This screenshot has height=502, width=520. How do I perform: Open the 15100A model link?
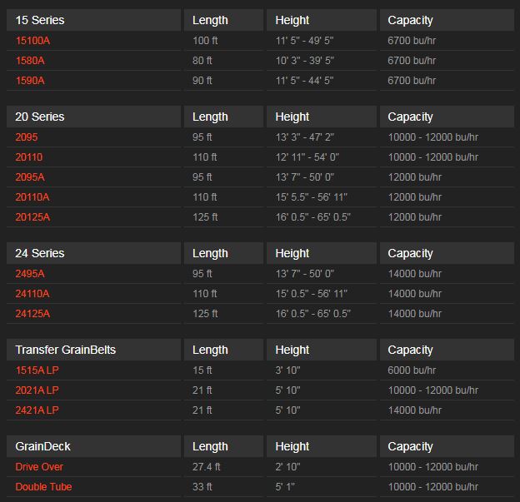(x=33, y=41)
